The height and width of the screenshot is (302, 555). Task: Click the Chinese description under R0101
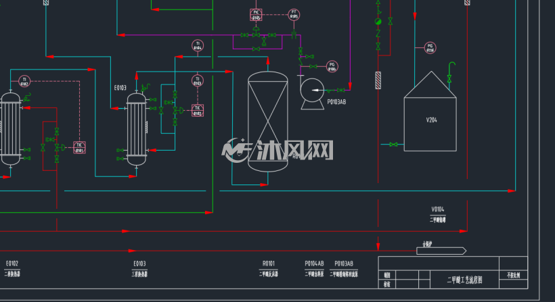point(269,274)
